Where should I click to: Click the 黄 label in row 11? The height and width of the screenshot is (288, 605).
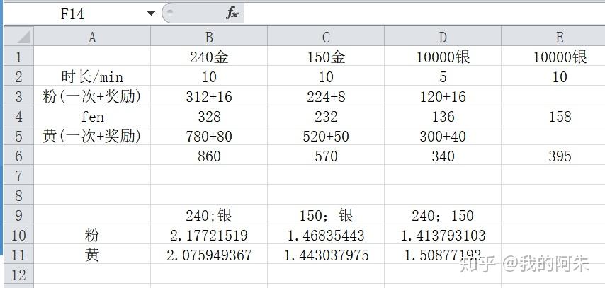[92, 255]
